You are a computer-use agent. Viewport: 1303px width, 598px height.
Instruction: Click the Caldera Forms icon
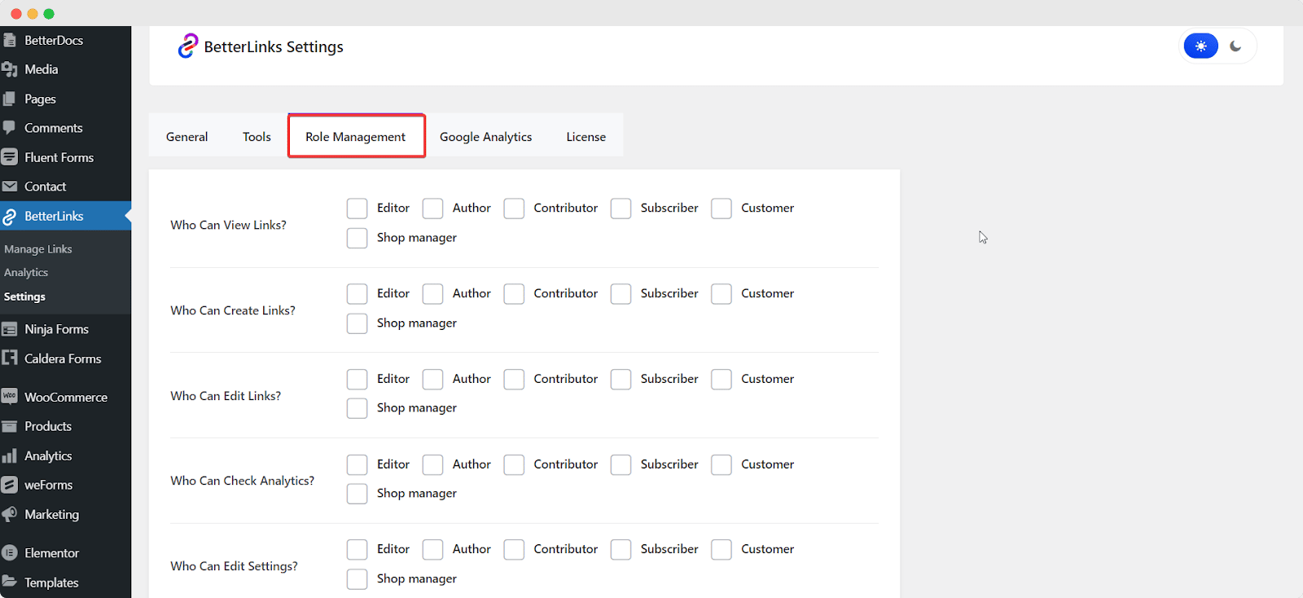[10, 358]
